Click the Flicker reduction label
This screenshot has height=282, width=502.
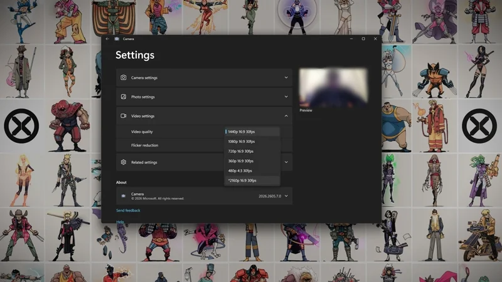pyautogui.click(x=144, y=145)
